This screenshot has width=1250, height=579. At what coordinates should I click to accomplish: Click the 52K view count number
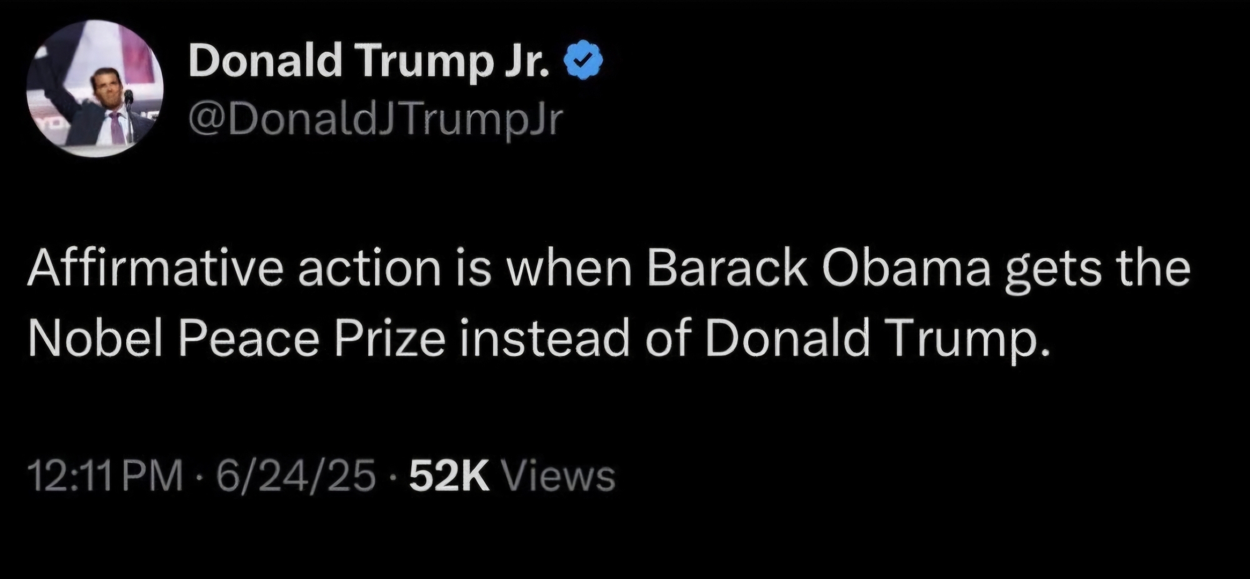coord(448,476)
